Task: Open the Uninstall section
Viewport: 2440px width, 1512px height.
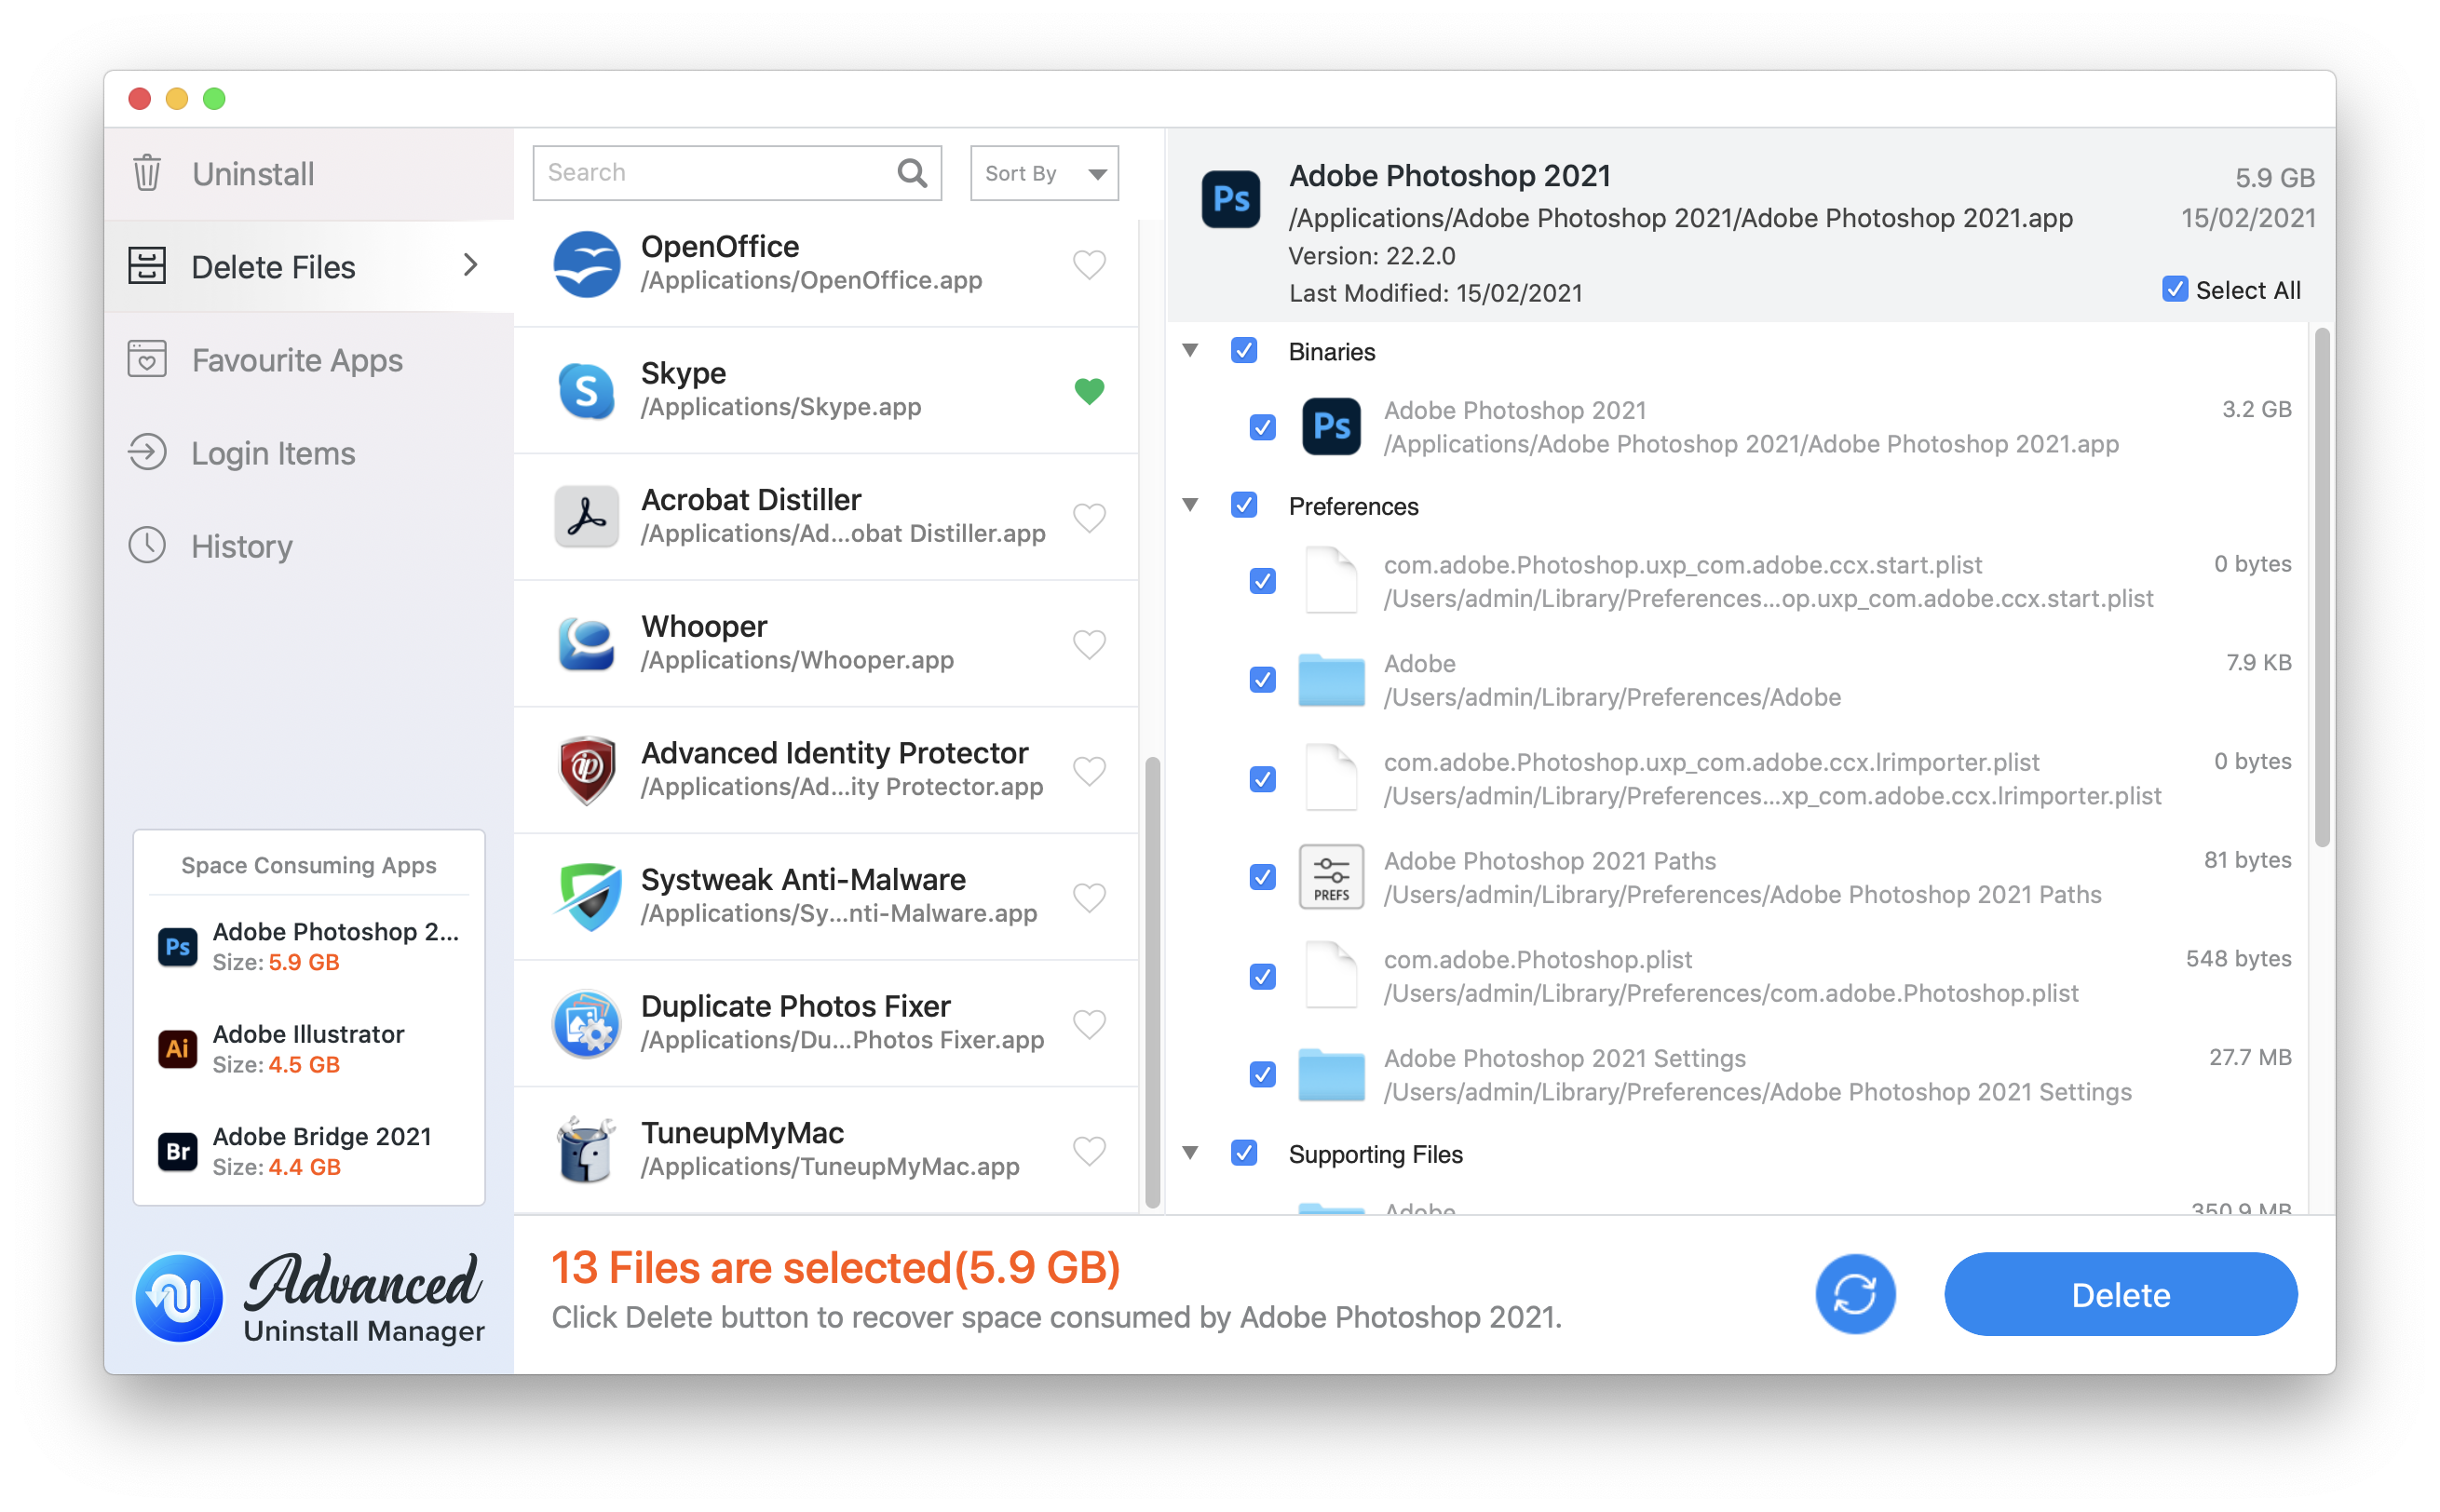Action: pos(308,173)
